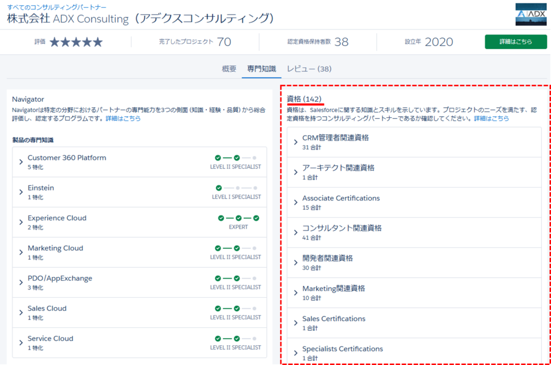Expand Customer 360 Platform row chevron
Viewport: 551px width, 365px height.
[x=21, y=162]
